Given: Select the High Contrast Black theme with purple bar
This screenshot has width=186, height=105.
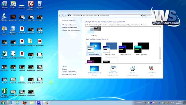Looking at the screenshot, I should click(x=94, y=60).
